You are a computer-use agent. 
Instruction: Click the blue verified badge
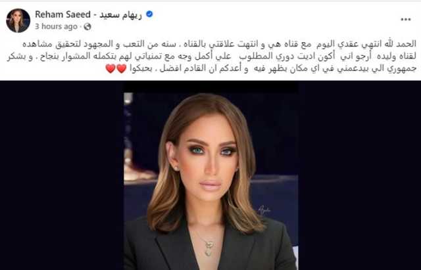coord(149,14)
